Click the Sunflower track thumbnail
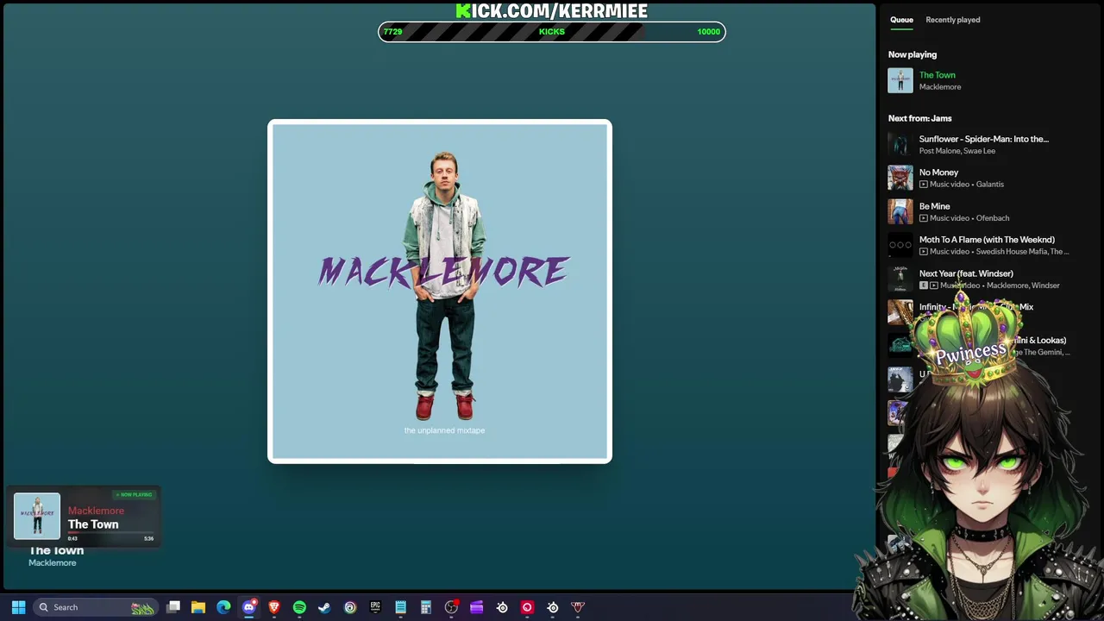Screen dimensions: 1104x621 (x=900, y=145)
